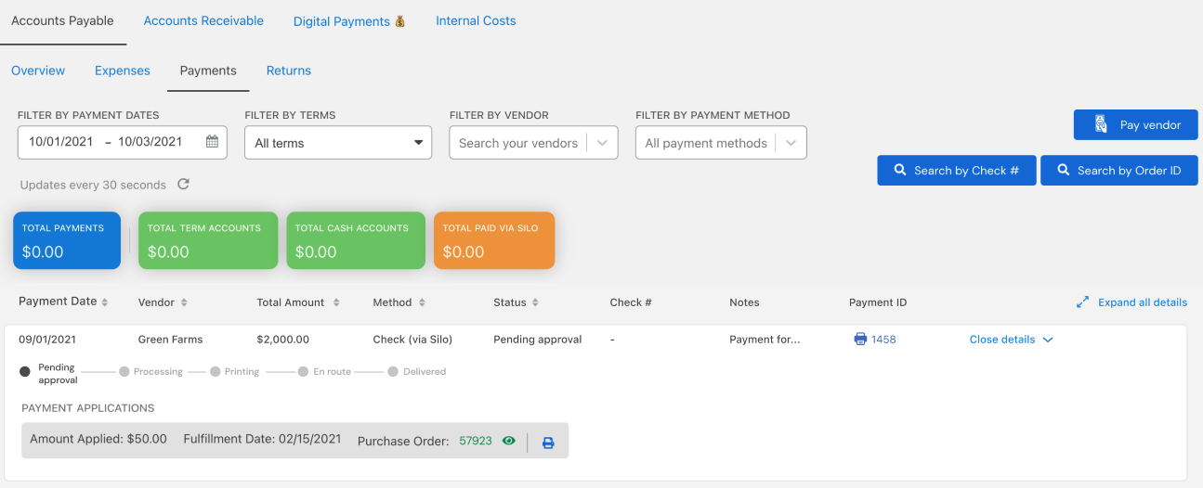Open the calendar icon in date filter
1203x488 pixels.
[212, 142]
